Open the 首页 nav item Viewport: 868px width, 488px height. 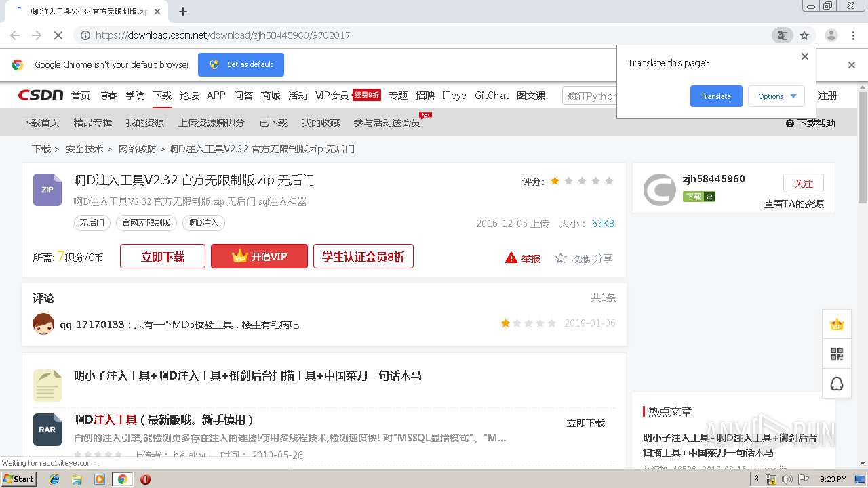click(81, 96)
